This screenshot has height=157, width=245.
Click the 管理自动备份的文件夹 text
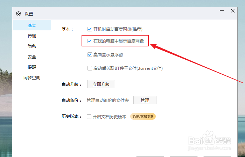click(108, 100)
